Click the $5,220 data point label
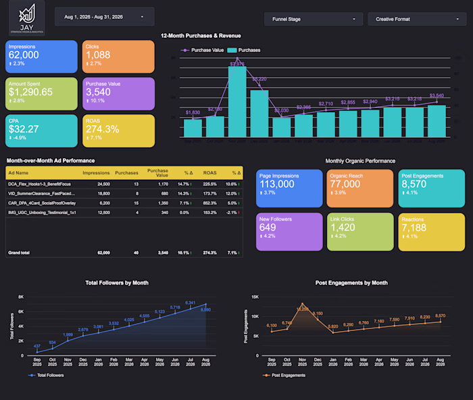 pos(259,79)
